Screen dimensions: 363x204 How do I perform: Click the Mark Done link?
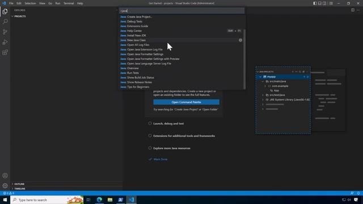[161, 159]
